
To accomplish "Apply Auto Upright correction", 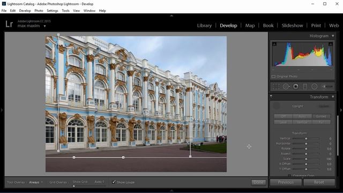I will [x=302, y=116].
